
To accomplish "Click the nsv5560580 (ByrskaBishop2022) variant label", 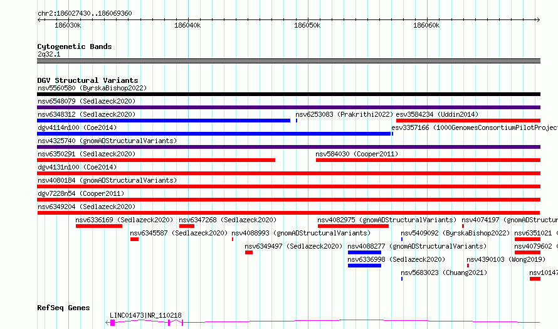I will click(92, 88).
